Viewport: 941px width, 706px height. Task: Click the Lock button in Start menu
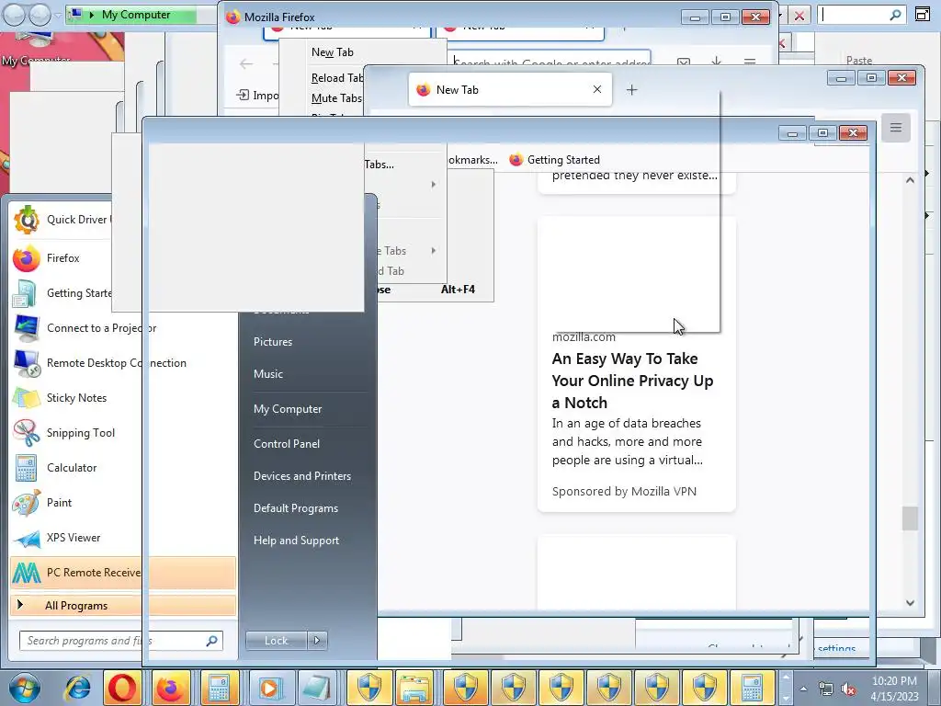(276, 641)
